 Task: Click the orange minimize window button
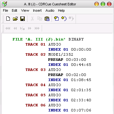97,4
